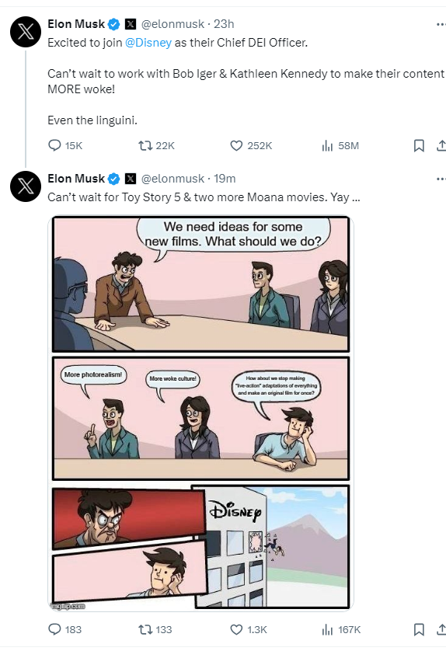
Task: Share the second tweet via share icon
Action: point(441,629)
